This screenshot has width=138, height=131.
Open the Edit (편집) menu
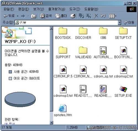[x=24, y=9]
